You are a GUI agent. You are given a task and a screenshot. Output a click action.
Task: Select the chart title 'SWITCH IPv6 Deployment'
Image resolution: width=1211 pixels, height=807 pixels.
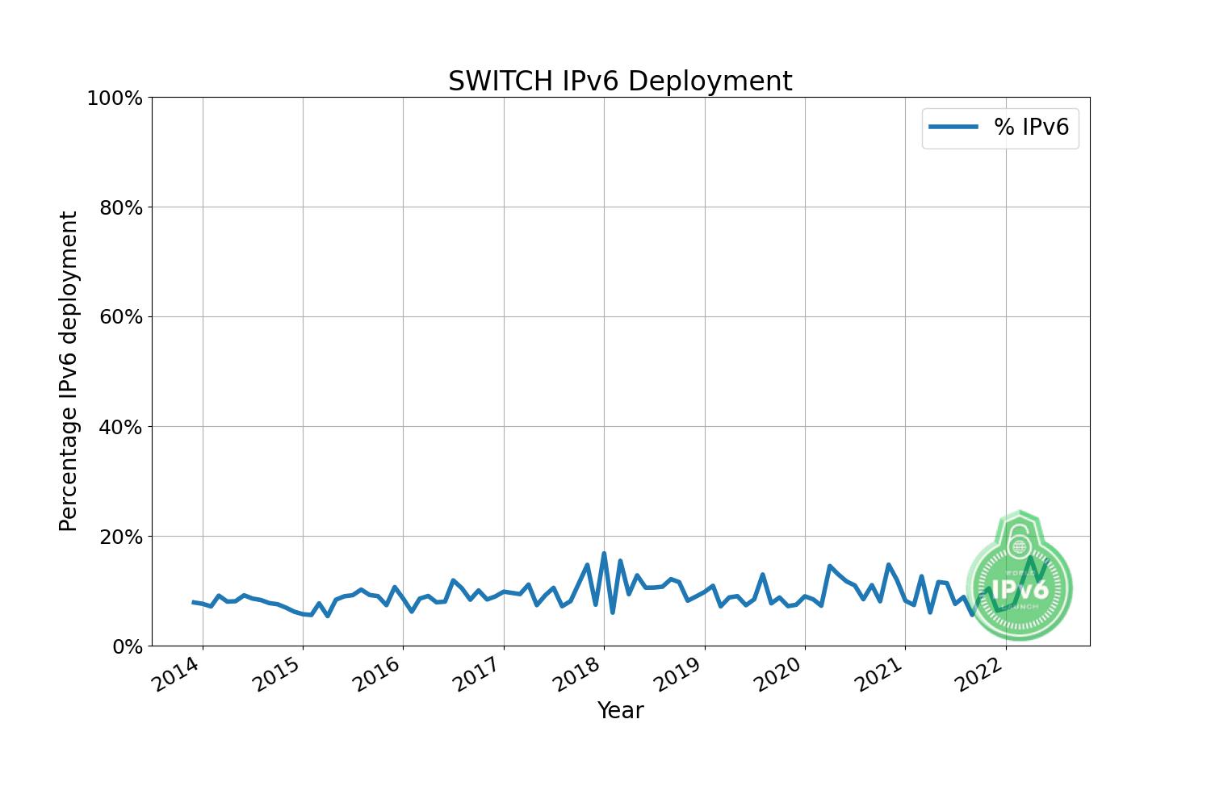point(620,82)
